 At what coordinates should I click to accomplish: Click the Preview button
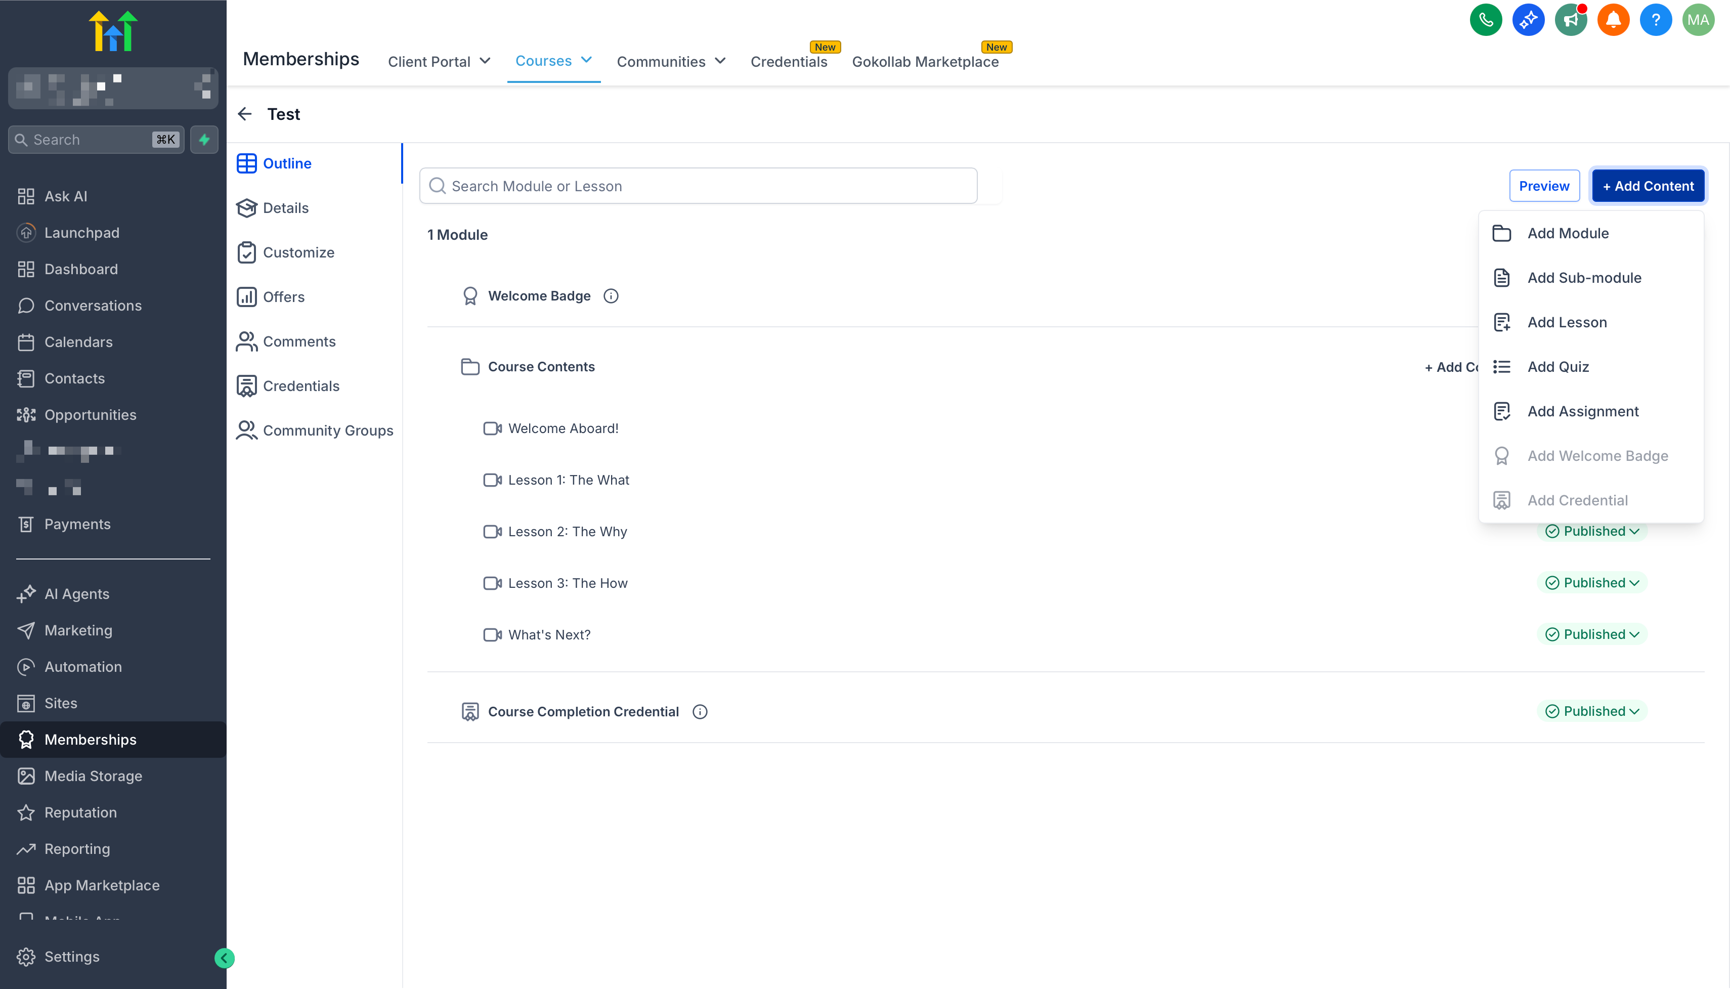point(1544,186)
